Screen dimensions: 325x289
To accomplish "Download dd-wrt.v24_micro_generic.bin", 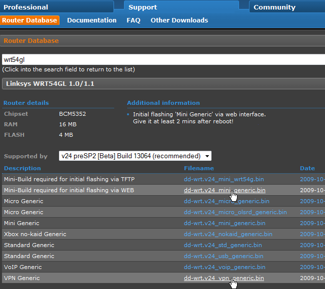I will point(226,201).
